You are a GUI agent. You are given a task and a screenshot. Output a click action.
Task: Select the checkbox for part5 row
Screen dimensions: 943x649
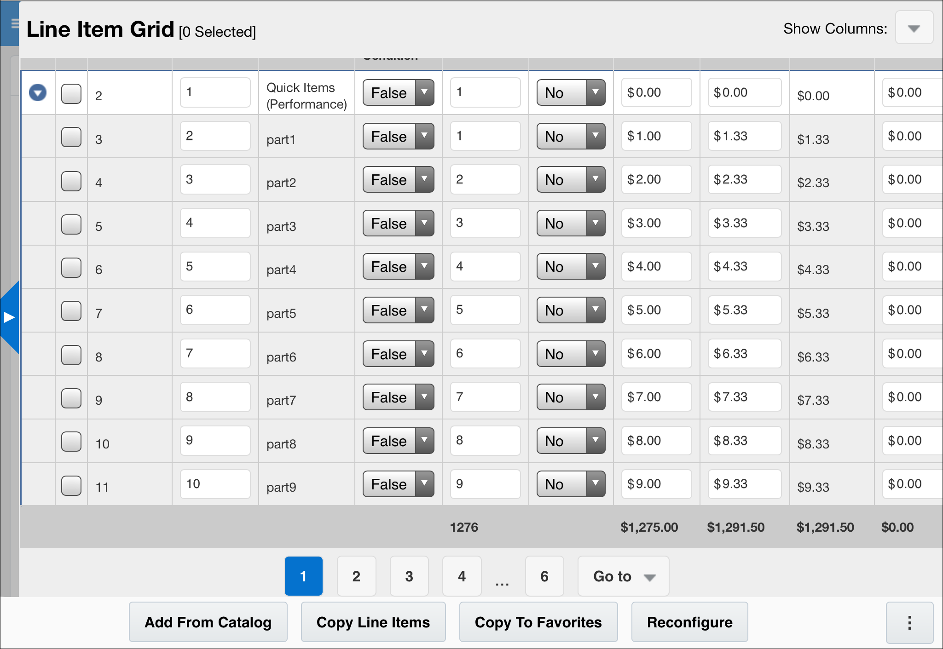tap(71, 310)
